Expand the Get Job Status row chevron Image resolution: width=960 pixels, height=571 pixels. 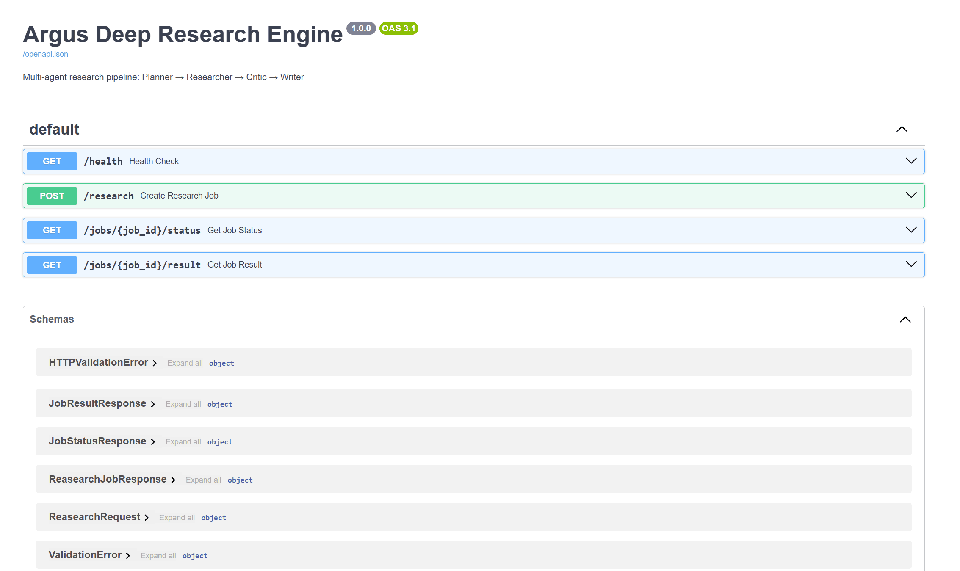click(x=910, y=230)
